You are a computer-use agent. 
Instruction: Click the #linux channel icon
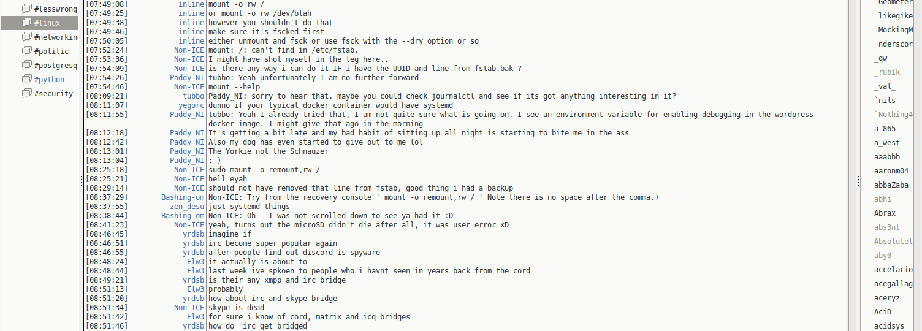pyautogui.click(x=26, y=23)
